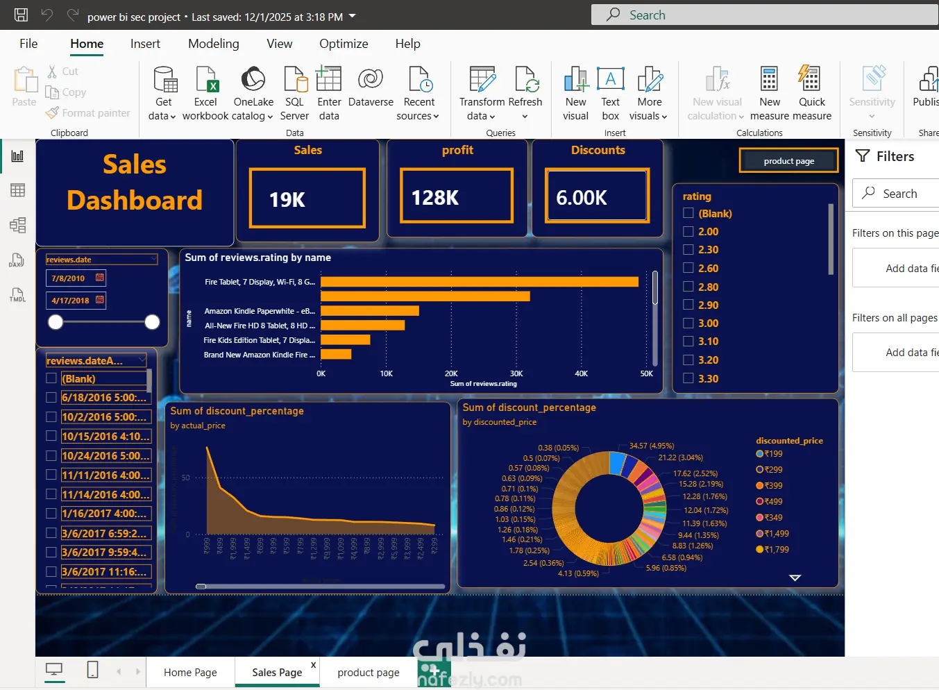The height and width of the screenshot is (690, 939).
Task: Refresh the data model
Action: click(525, 94)
